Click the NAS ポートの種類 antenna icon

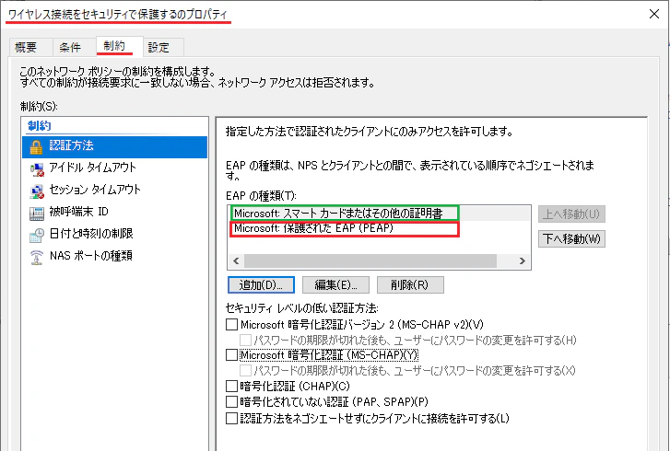click(37, 258)
